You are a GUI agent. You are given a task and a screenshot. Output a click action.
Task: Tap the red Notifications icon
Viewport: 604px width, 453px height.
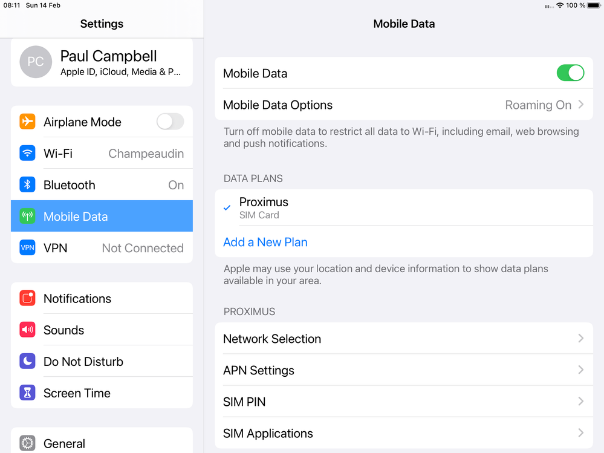pyautogui.click(x=27, y=298)
